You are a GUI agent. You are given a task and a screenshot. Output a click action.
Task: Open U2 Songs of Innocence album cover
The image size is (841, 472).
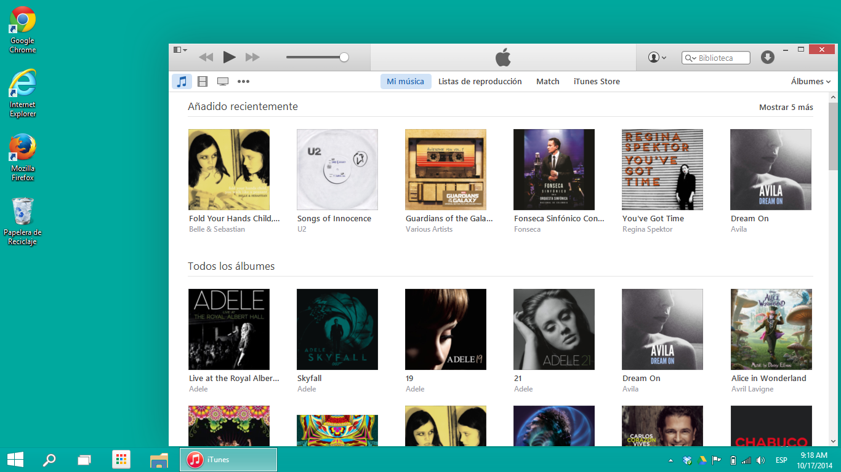337,170
